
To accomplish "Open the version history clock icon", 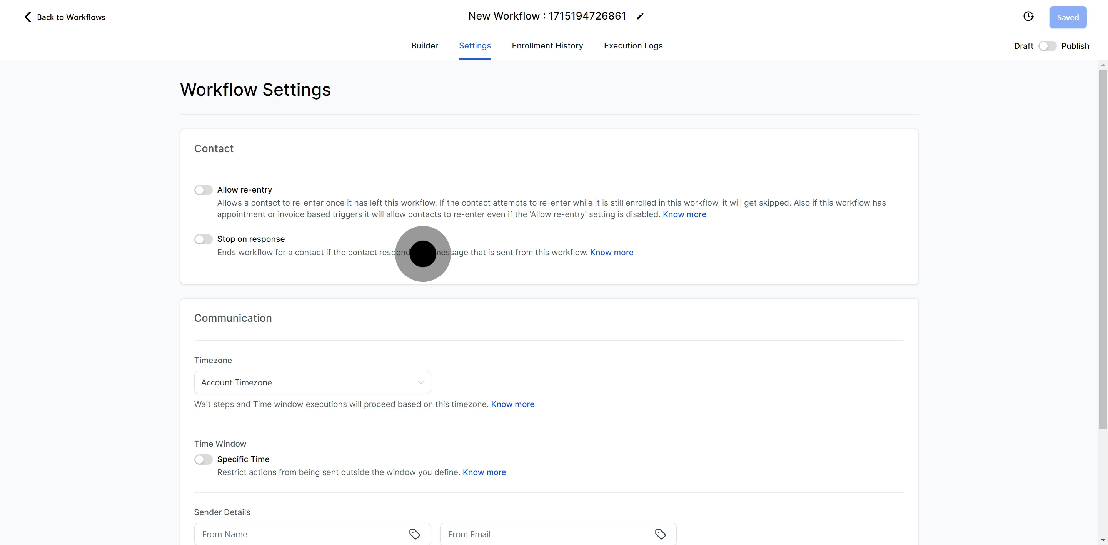I will (1028, 16).
